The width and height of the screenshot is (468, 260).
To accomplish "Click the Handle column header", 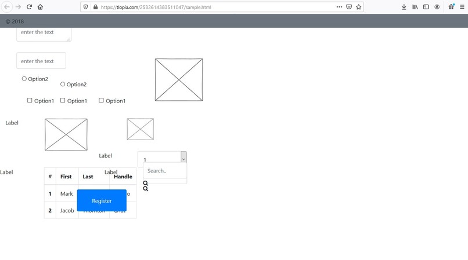I will [123, 177].
